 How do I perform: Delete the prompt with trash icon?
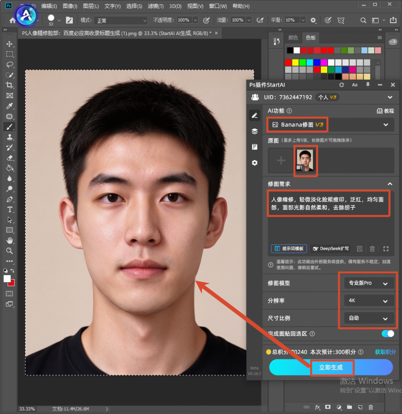coord(372,249)
